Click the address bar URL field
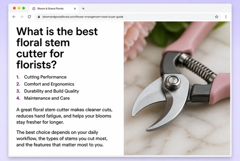This screenshot has height=161, width=240. (128, 17)
